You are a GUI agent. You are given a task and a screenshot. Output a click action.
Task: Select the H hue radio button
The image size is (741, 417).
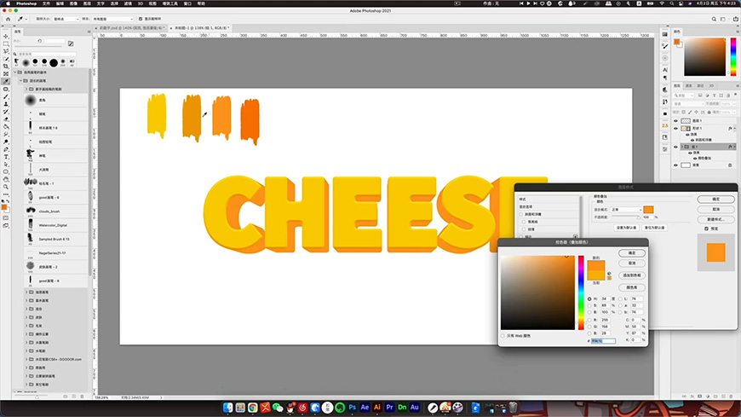click(589, 298)
